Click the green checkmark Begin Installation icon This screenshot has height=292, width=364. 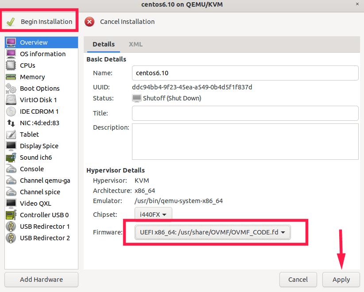[11, 22]
